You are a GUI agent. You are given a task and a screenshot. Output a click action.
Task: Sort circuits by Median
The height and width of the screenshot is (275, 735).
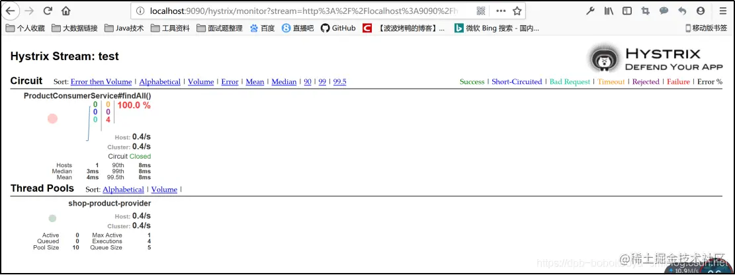click(x=284, y=82)
